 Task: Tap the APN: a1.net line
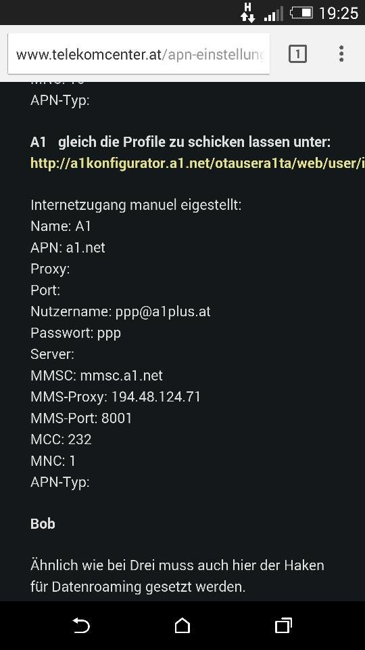[68, 248]
